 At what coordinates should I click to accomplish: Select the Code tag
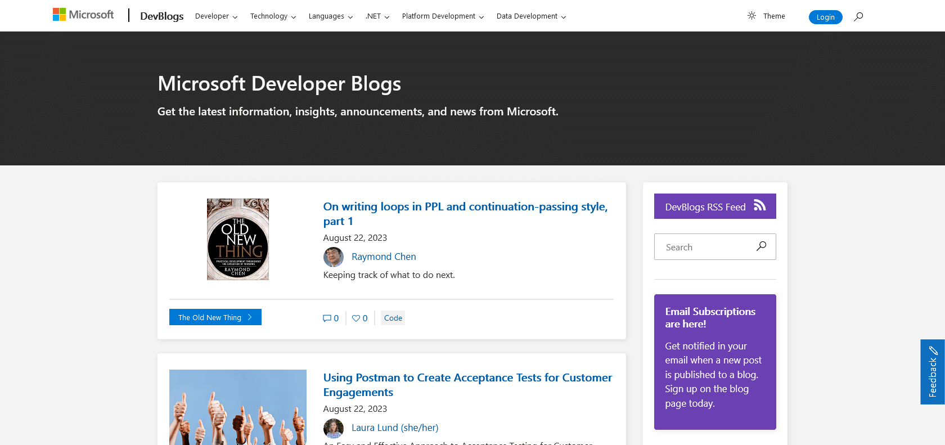pos(393,318)
